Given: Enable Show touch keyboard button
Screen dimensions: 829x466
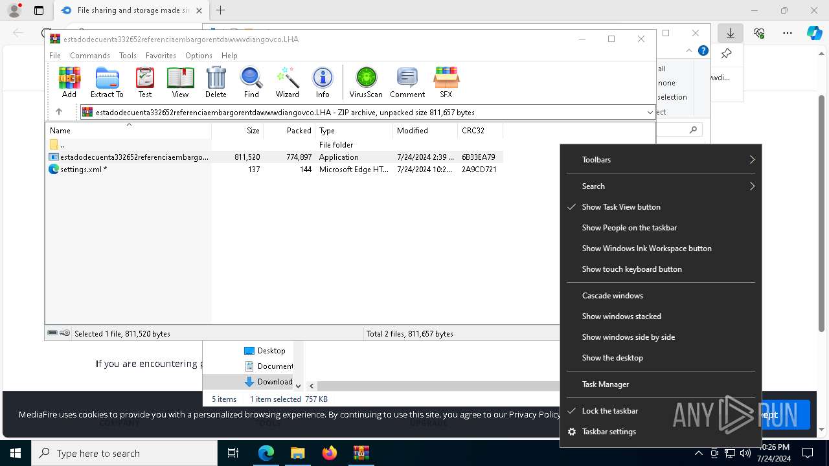Looking at the screenshot, I should [661, 269].
